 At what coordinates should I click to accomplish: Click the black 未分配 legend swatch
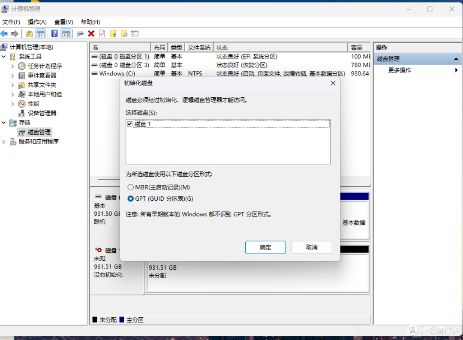(x=95, y=319)
